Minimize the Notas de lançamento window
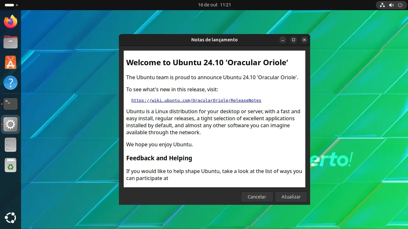Viewport: 408px width, 229px height. point(283,40)
